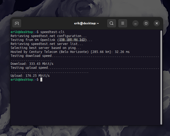Open terminal search
170x136 pixels.
tap(112, 23)
